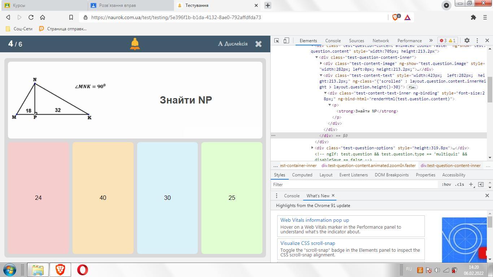Open the Computed styles tab

coord(302,175)
